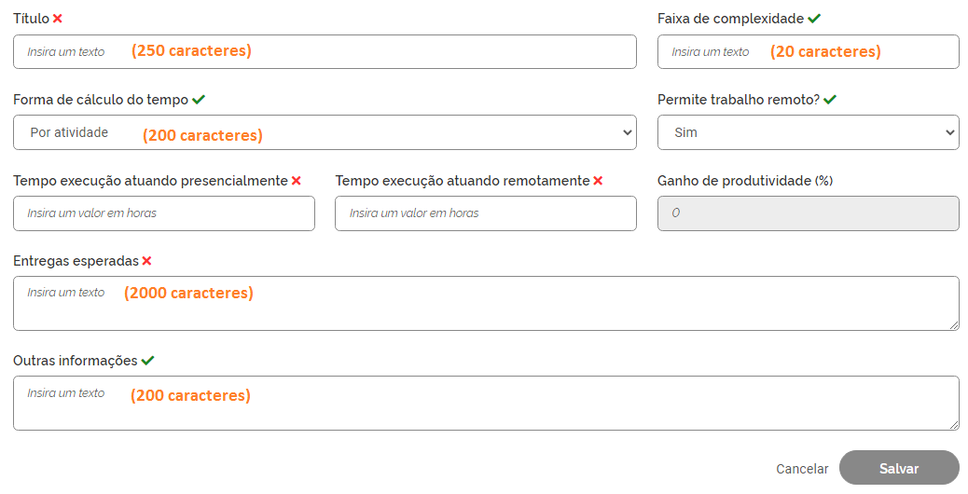The width and height of the screenshot is (968, 494).
Task: Click into Faixa de complexidade input
Action: 808,51
